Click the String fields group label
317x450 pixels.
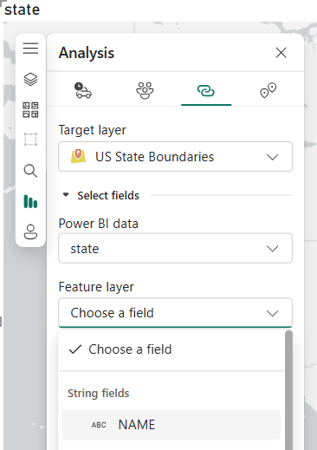pos(99,394)
